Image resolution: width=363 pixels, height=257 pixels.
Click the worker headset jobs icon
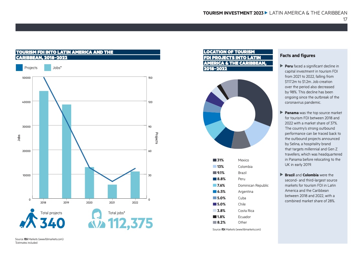97,219
